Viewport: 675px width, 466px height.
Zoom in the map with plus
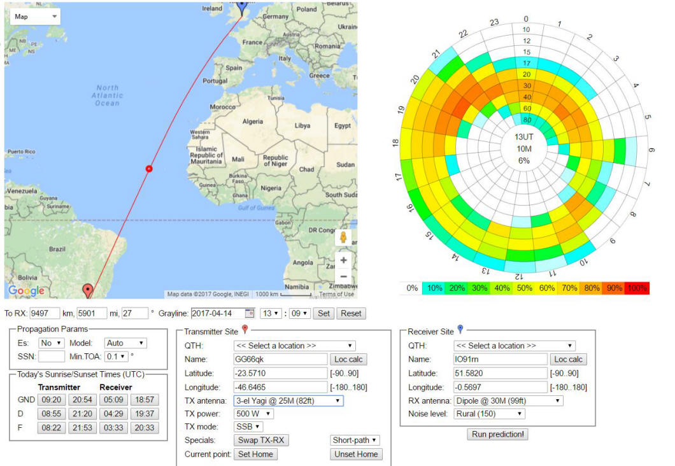(x=343, y=260)
